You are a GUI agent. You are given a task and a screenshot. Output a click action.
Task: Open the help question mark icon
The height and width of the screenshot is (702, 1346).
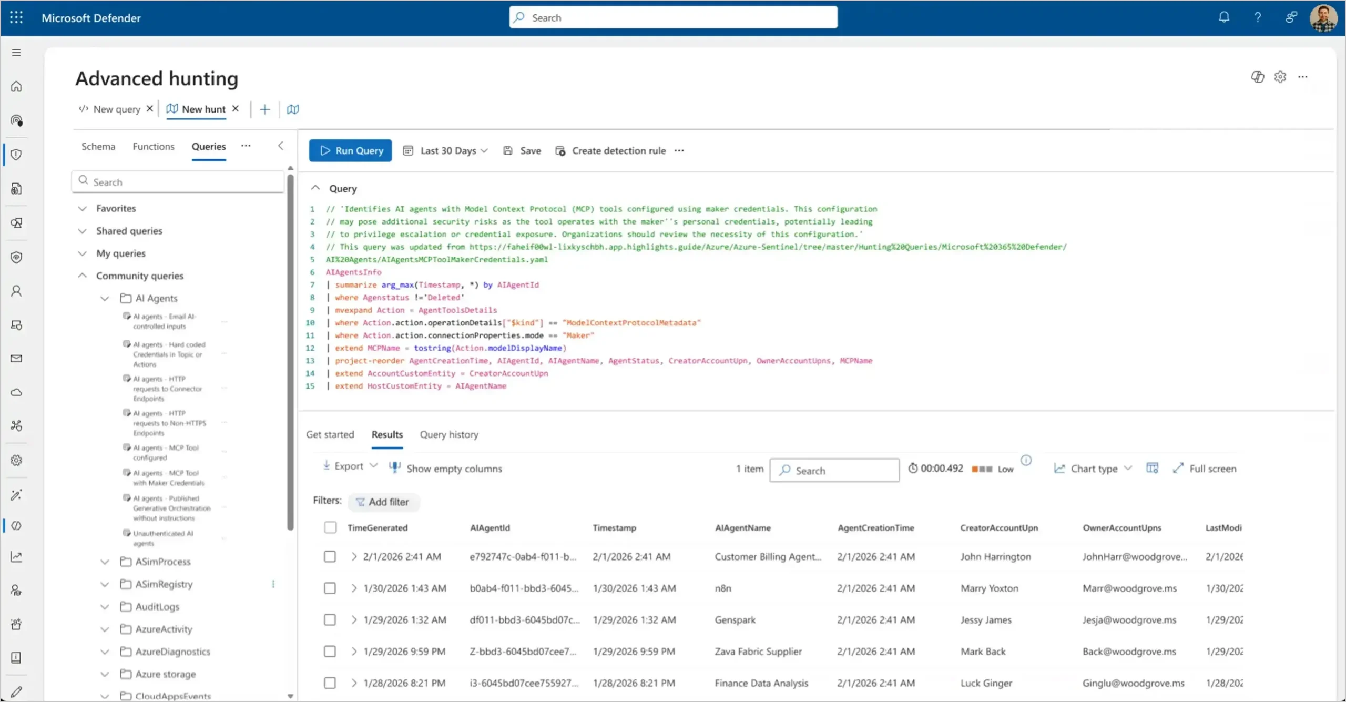tap(1257, 17)
